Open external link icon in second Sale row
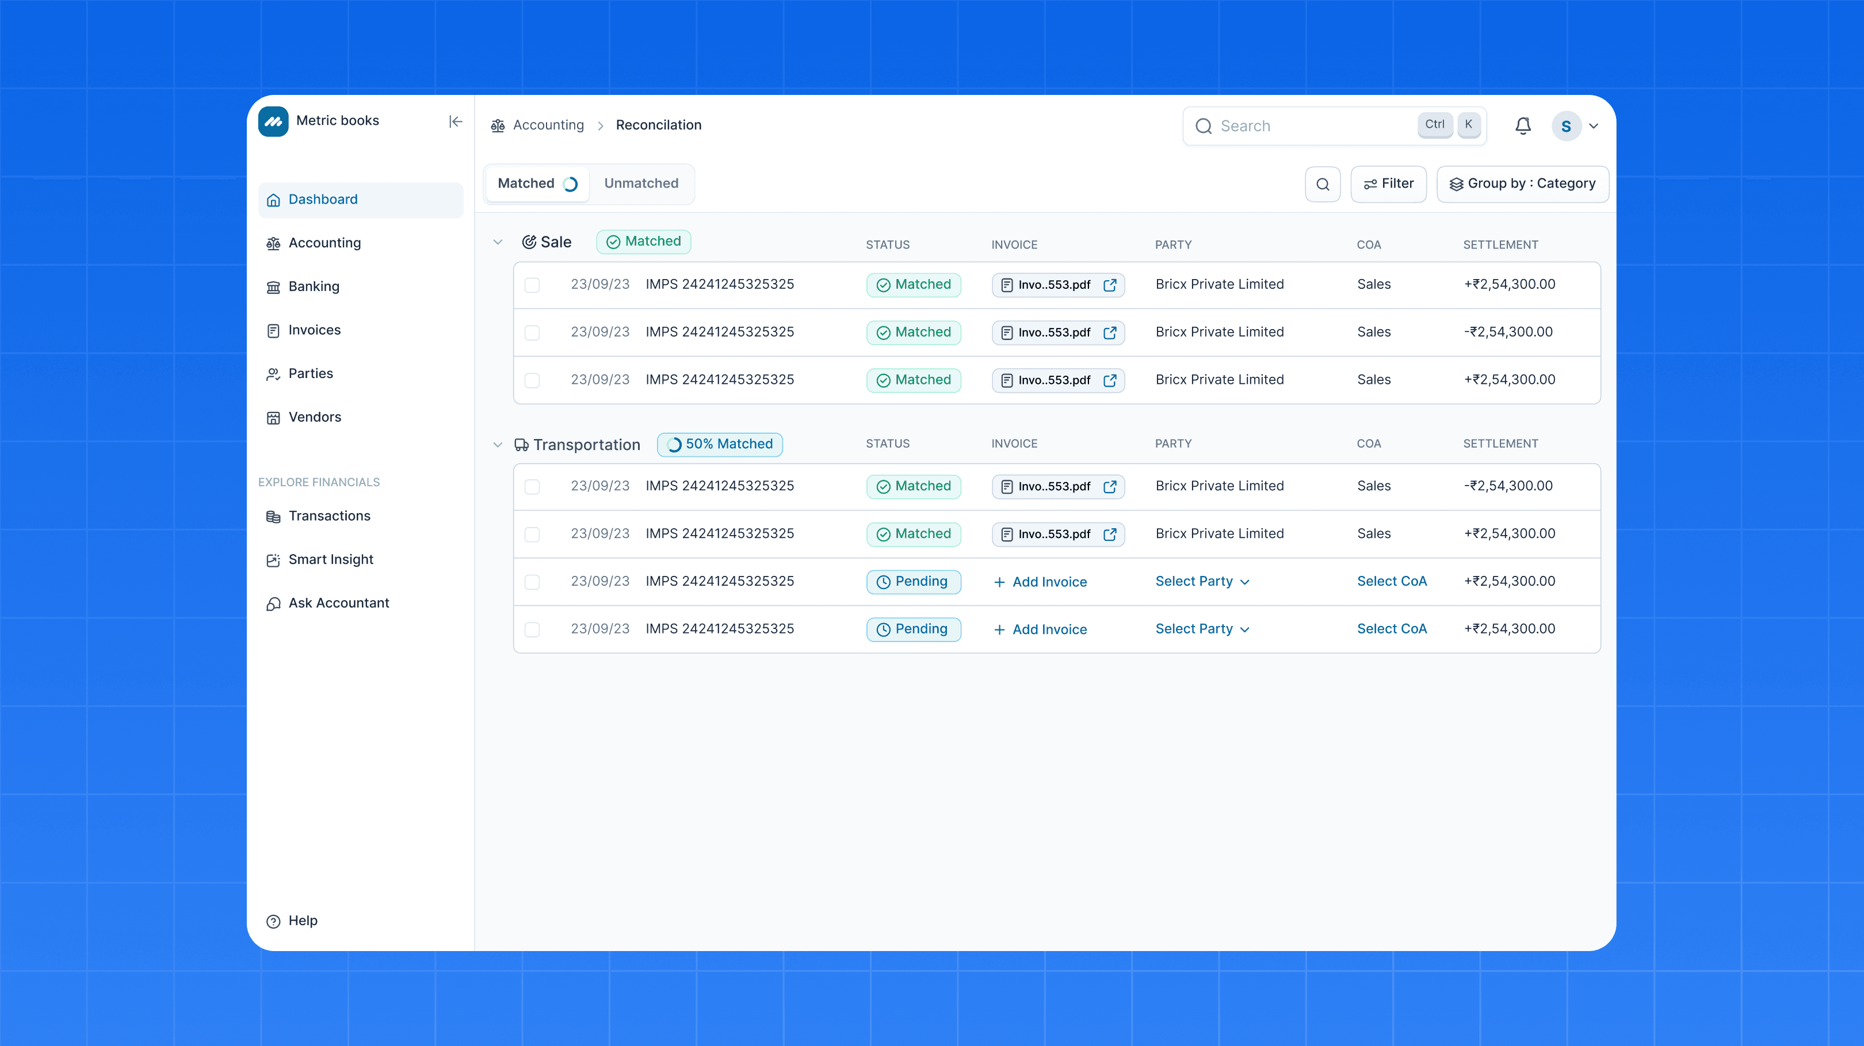The width and height of the screenshot is (1864, 1046). coord(1110,332)
